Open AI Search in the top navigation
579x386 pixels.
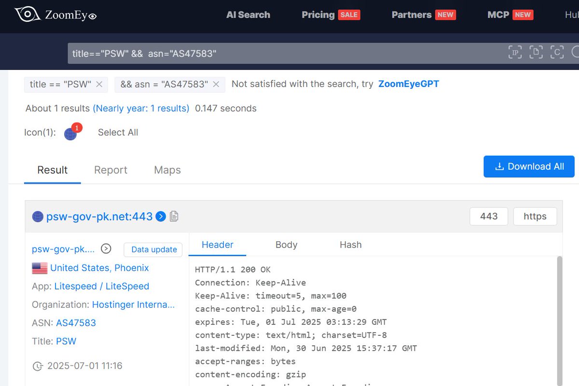pyautogui.click(x=248, y=15)
